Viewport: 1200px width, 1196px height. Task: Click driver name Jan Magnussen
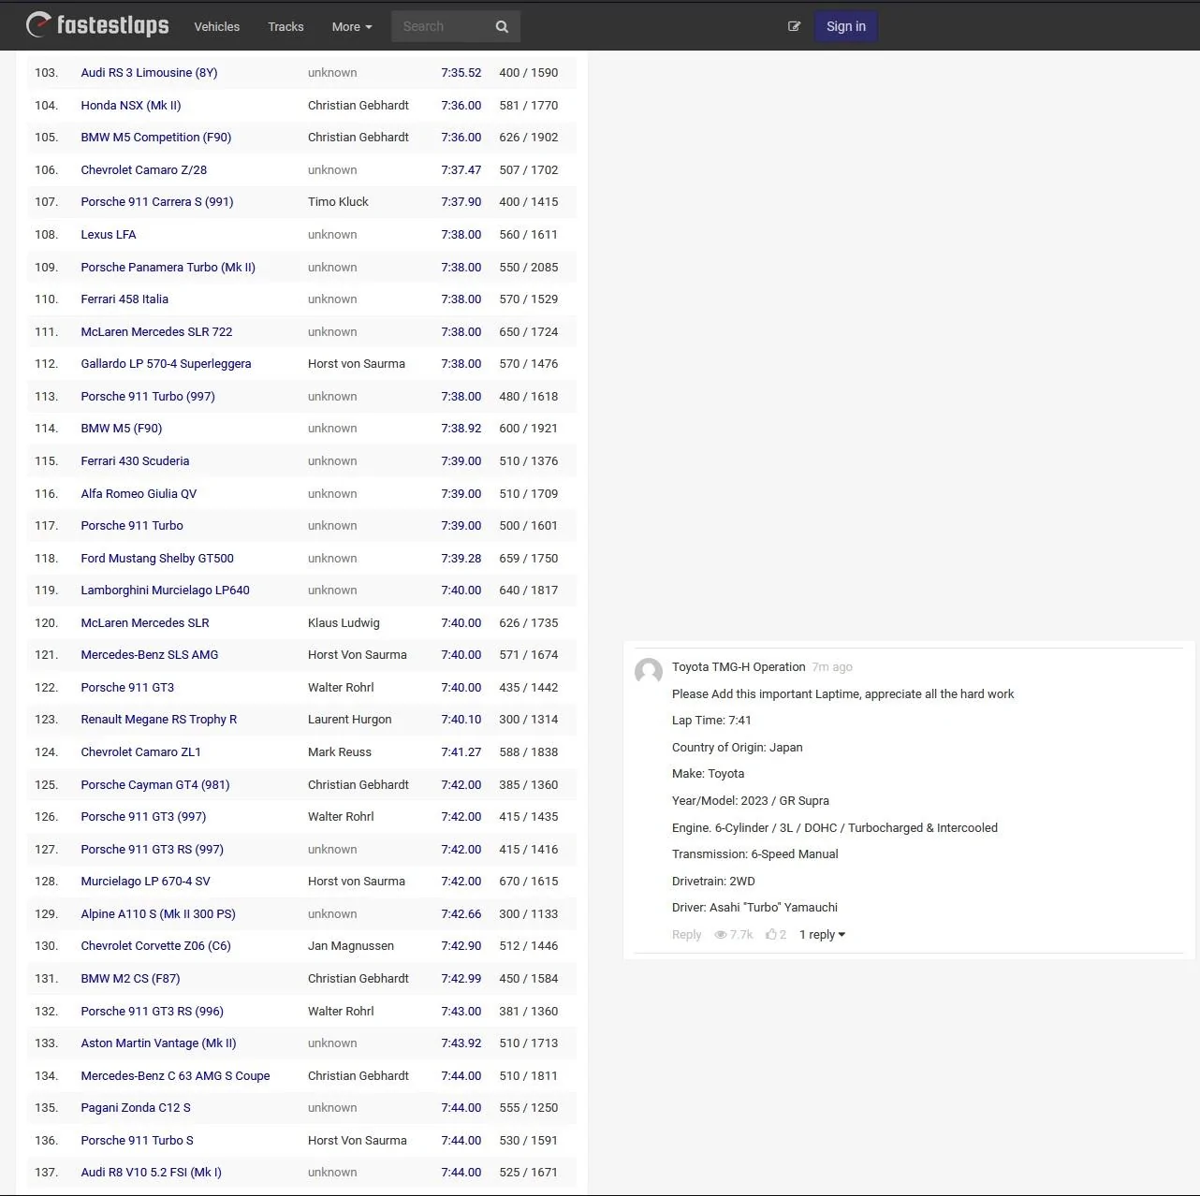pos(351,946)
